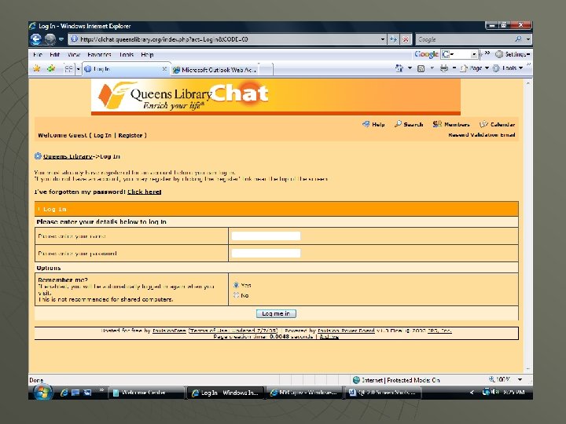Open the Help menu in menu bar
The width and height of the screenshot is (566, 424).
pyautogui.click(x=147, y=55)
